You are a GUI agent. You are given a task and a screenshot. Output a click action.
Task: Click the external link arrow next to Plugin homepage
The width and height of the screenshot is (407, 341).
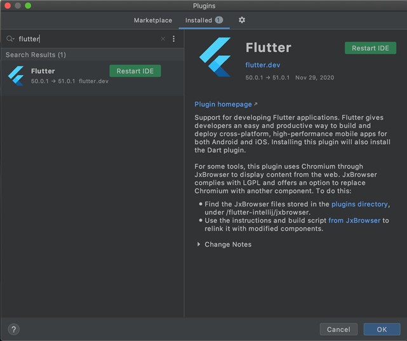(x=256, y=104)
